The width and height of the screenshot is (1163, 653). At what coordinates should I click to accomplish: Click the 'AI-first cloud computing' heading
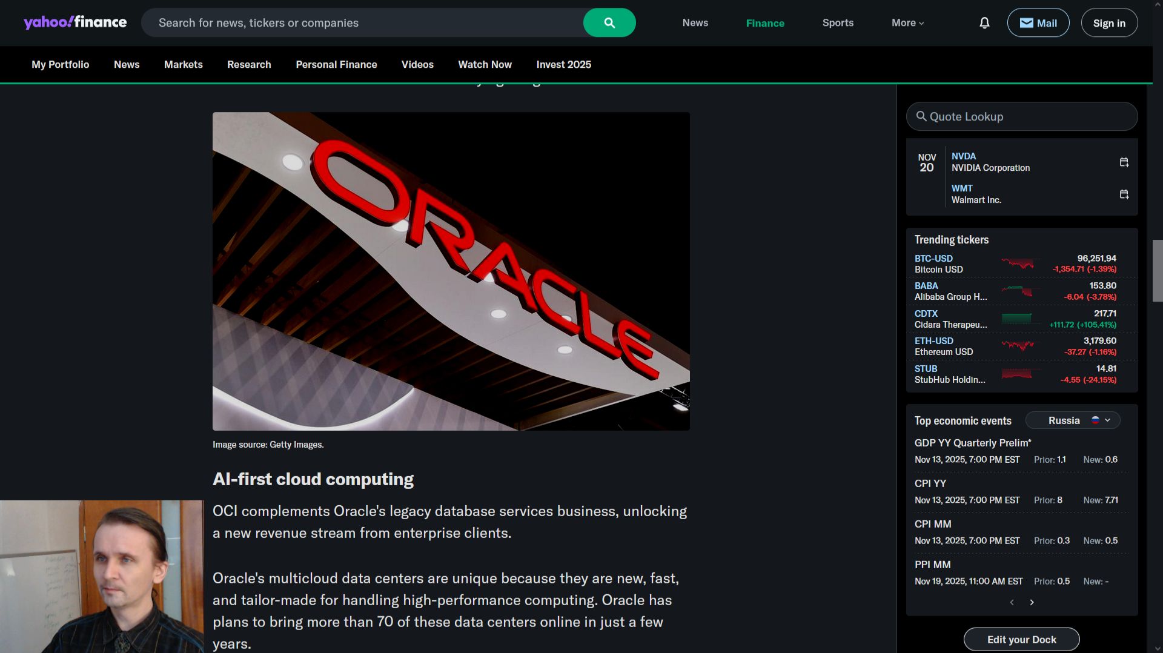(313, 479)
